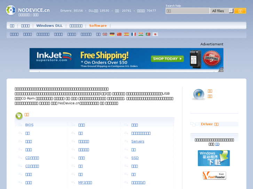This screenshot has height=189, width=253.
Task: Click the orange search button
Action: coord(240,11)
